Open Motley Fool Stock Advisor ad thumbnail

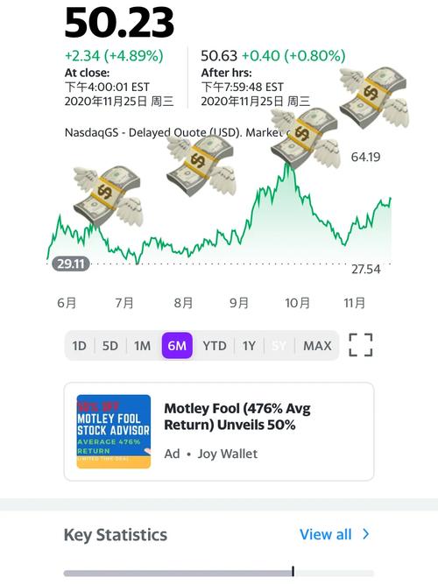tap(114, 432)
